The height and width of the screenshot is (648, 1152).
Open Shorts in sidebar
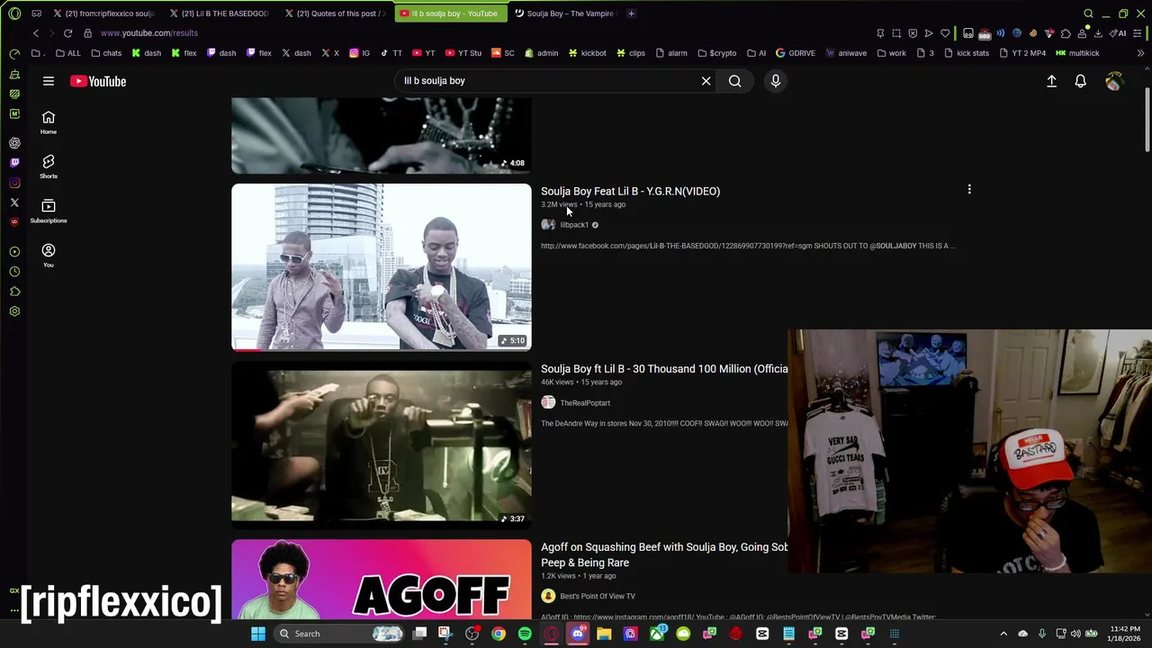click(49, 166)
